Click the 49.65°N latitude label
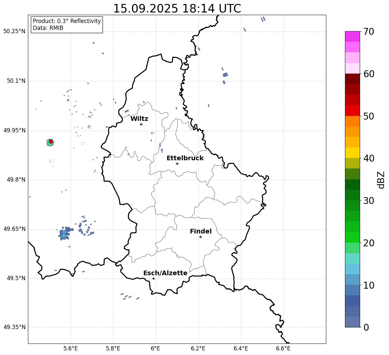Image resolution: width=389 pixels, height=355 pixels. pyautogui.click(x=14, y=229)
